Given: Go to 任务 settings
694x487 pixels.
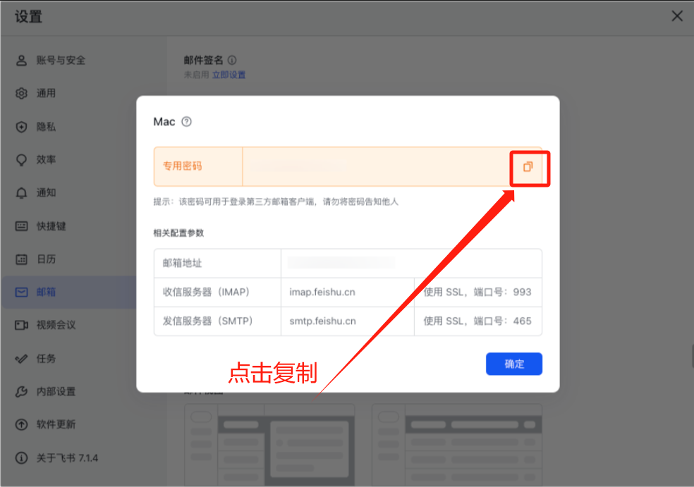Looking at the screenshot, I should [x=46, y=358].
